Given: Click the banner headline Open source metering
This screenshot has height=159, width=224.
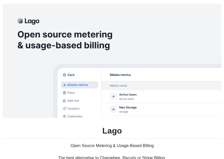Looking at the screenshot, I should (x=65, y=35).
